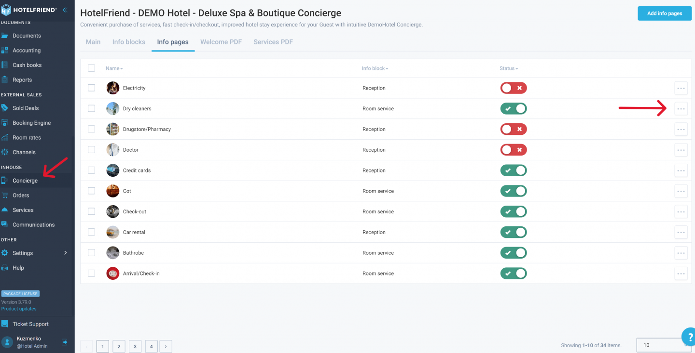695x353 pixels.
Task: Click the Drugstore/Pharmacy name text
Action: click(147, 129)
